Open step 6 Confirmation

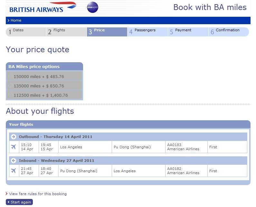click(x=229, y=32)
